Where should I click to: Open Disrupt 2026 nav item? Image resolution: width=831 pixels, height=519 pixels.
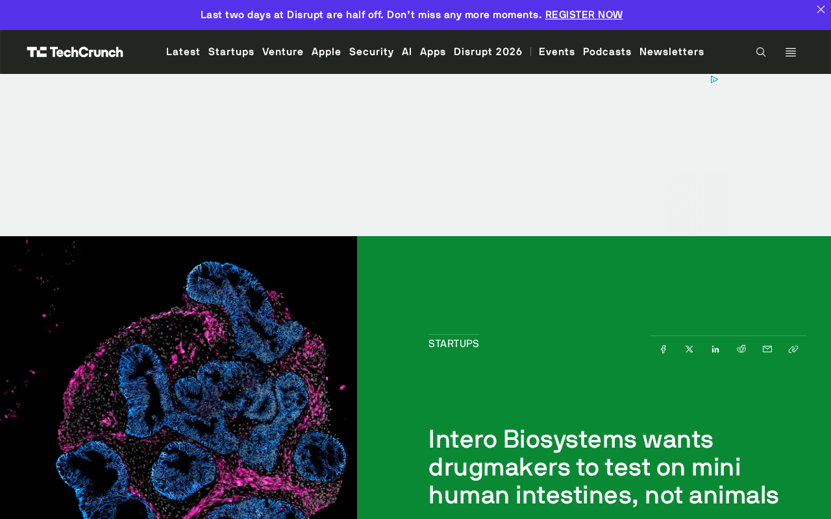click(488, 51)
